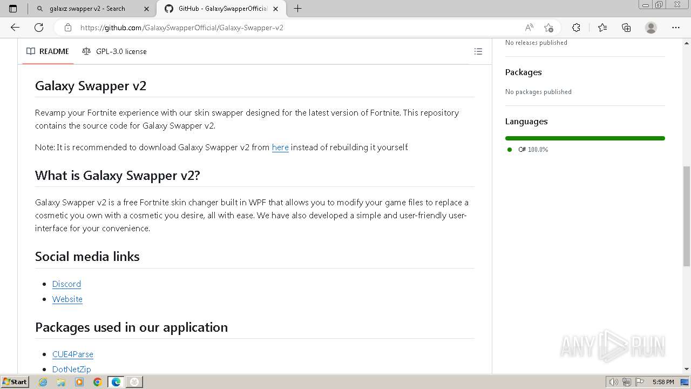Image resolution: width=691 pixels, height=389 pixels.
Task: Click 'Packages used in our application' heading
Action: (x=131, y=327)
